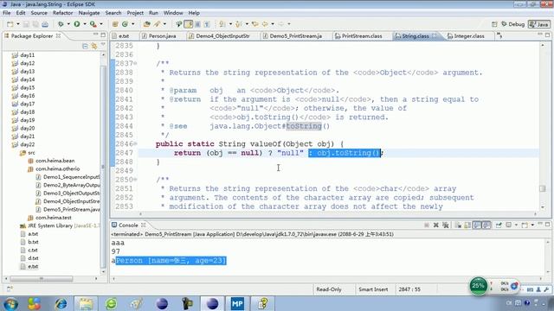Click Clear Console icon
The image size is (554, 311).
[458, 225]
